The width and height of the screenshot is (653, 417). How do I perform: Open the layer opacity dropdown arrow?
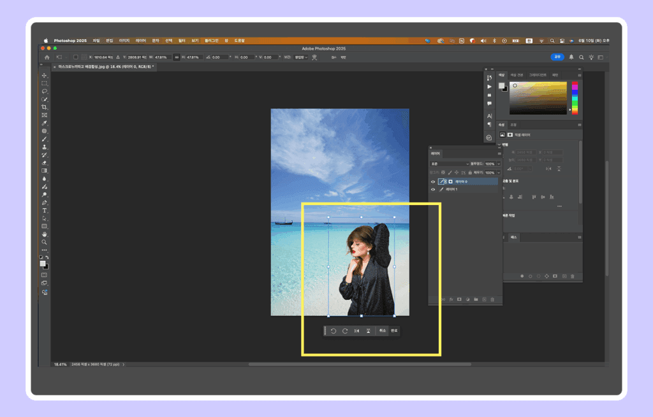[x=499, y=164]
